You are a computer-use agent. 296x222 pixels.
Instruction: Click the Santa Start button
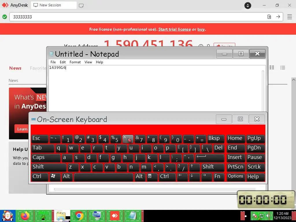point(8,216)
